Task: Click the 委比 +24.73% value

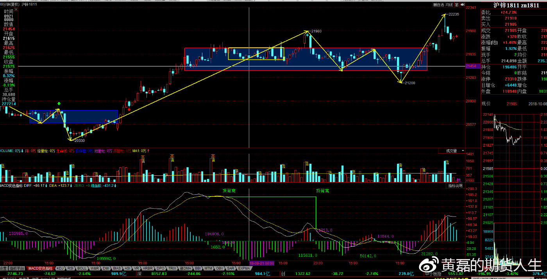Action: 509,13
